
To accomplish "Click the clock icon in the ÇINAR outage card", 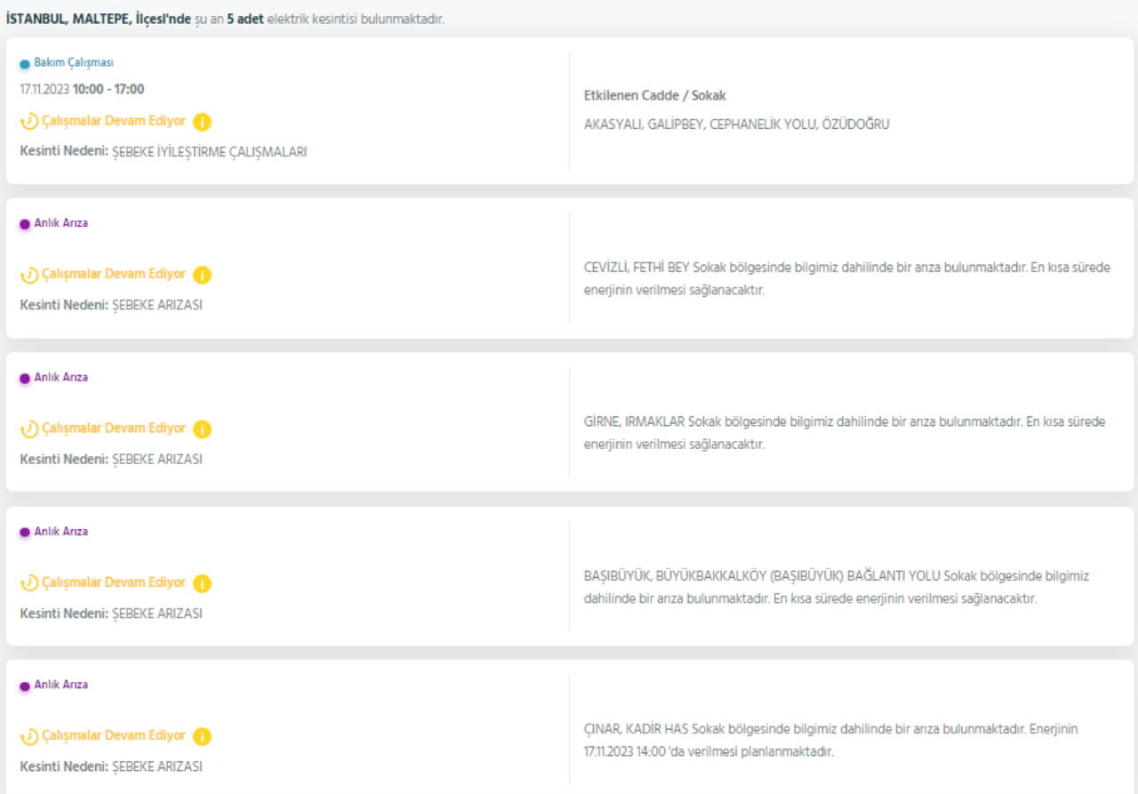I will pos(29,737).
